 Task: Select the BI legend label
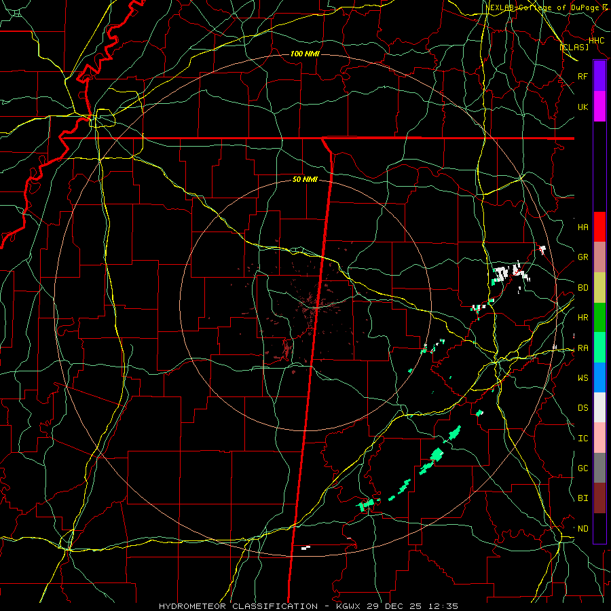point(583,498)
